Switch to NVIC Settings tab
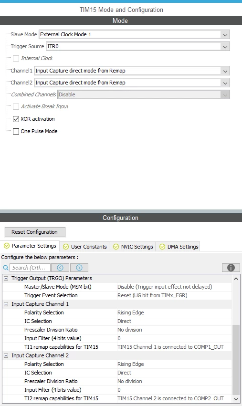This screenshot has height=406, width=242. (x=133, y=247)
